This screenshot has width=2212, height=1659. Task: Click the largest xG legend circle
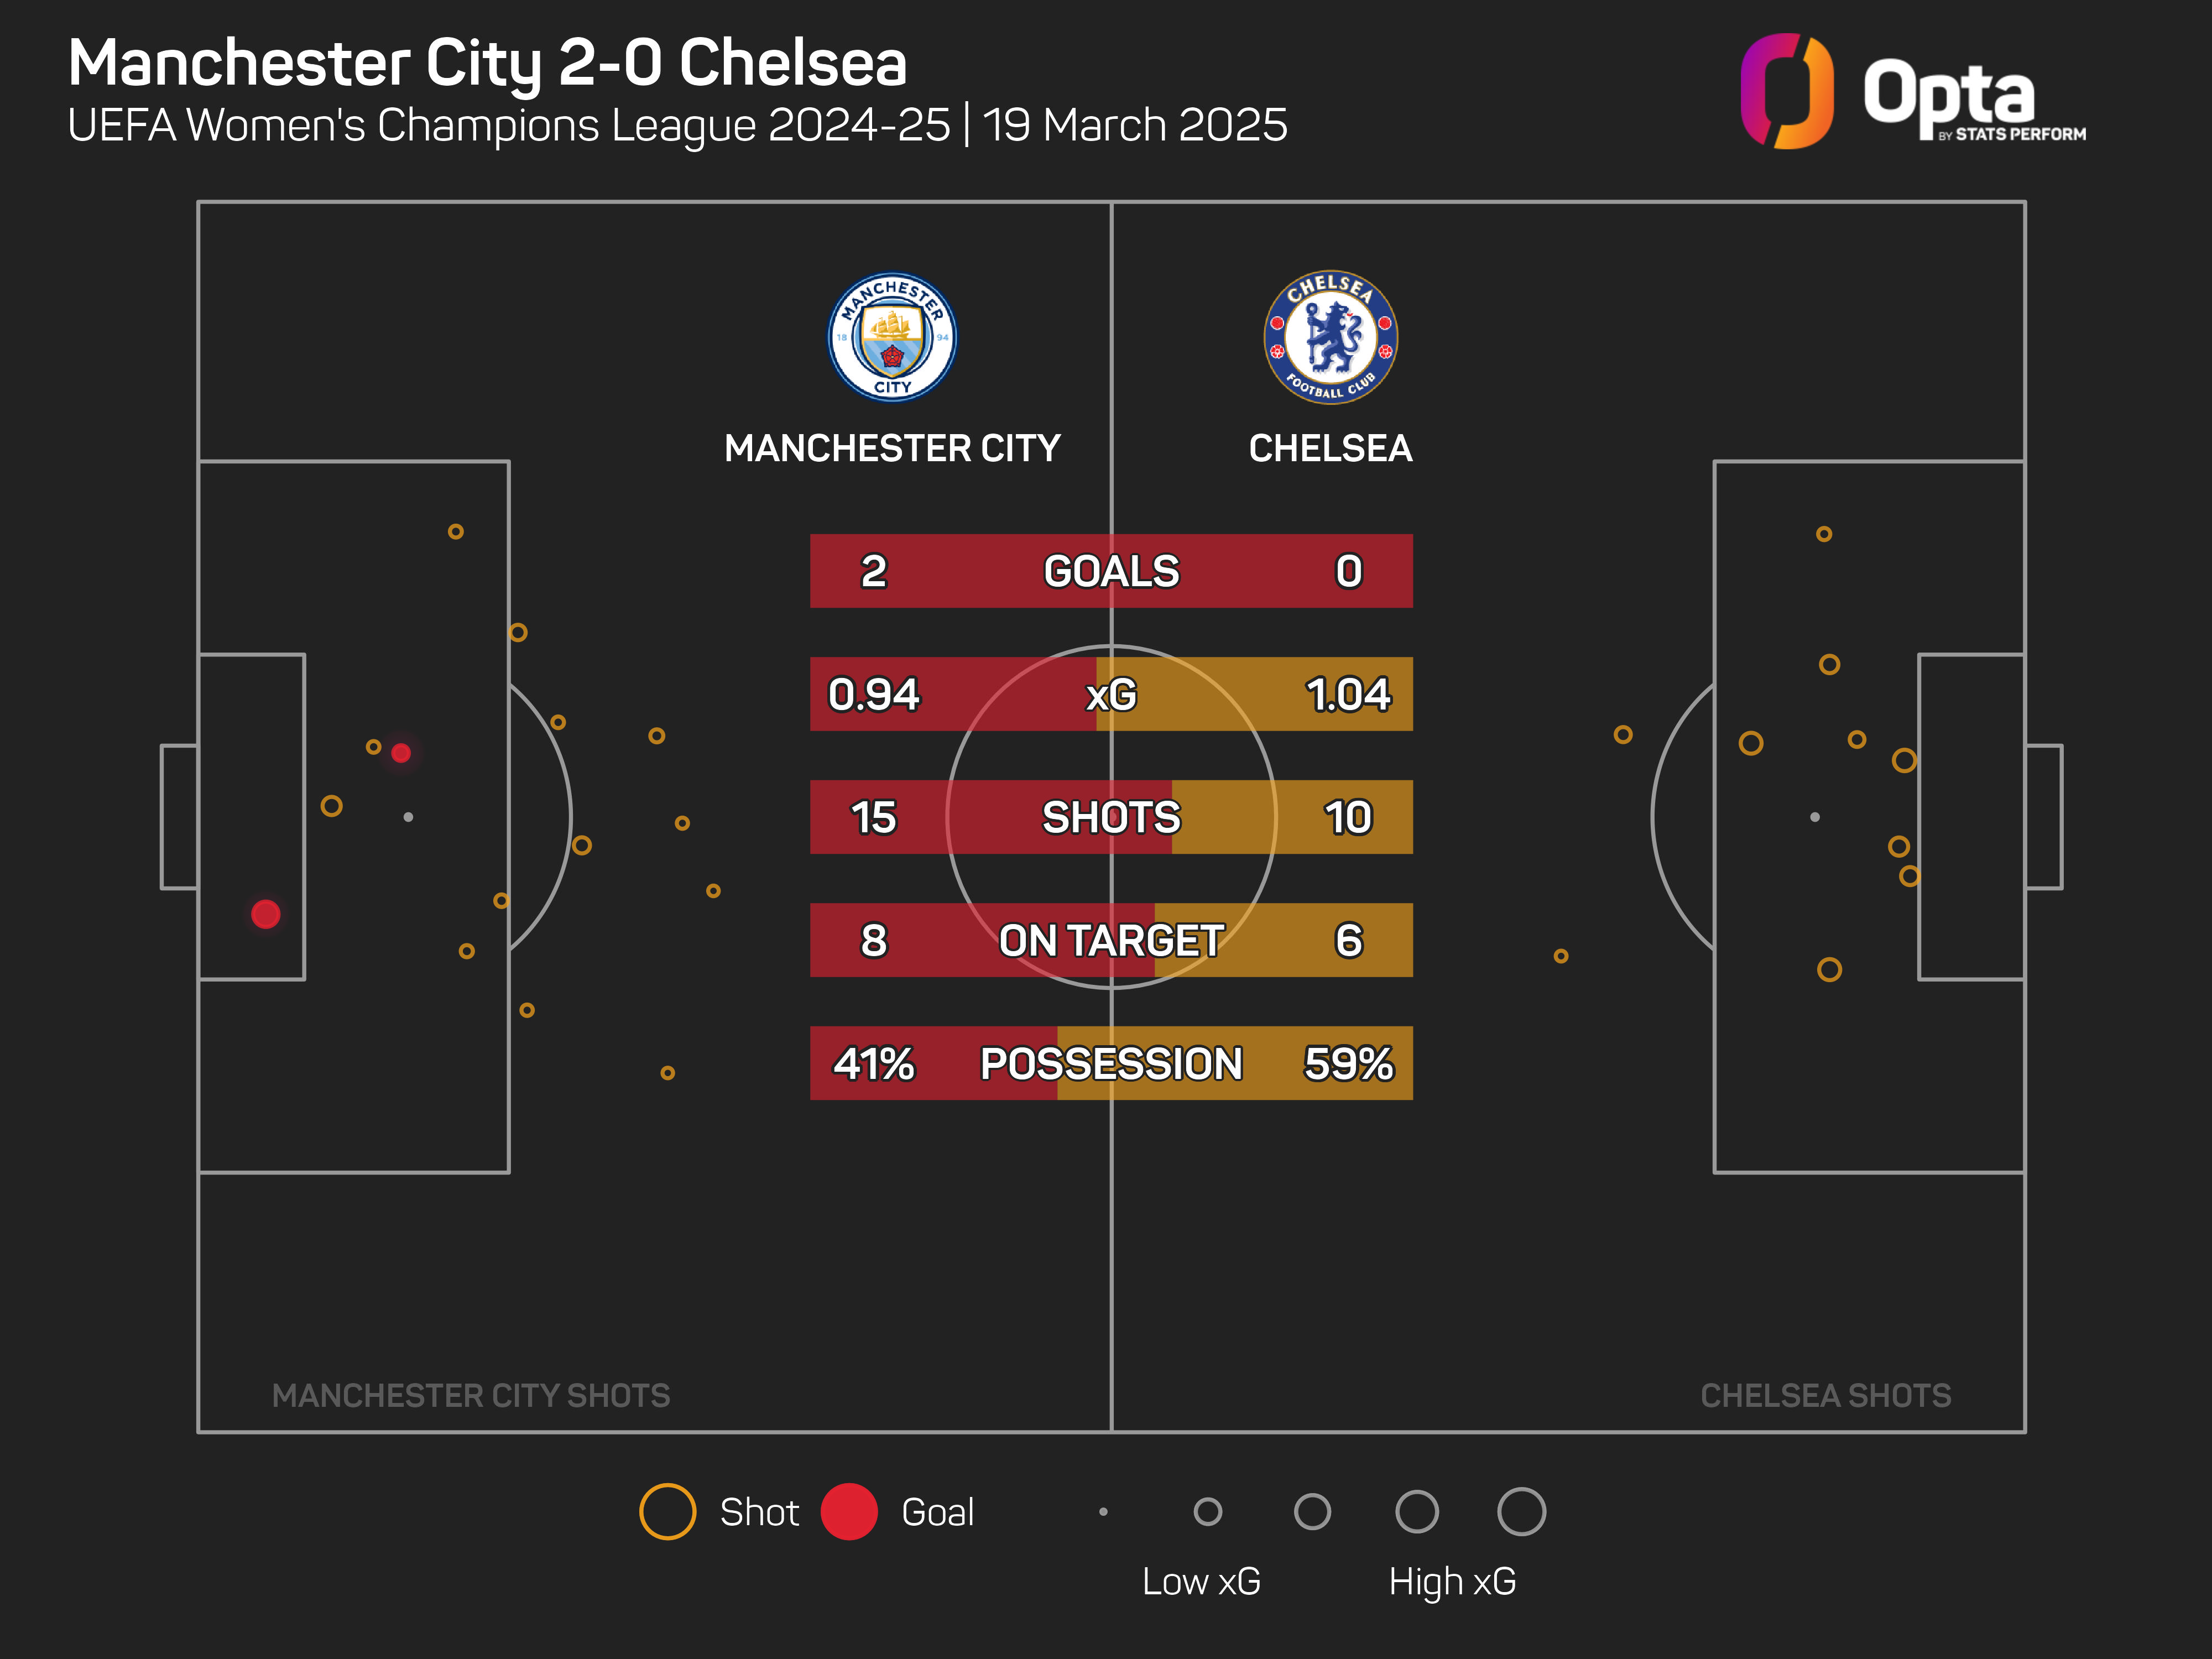(x=1521, y=1511)
